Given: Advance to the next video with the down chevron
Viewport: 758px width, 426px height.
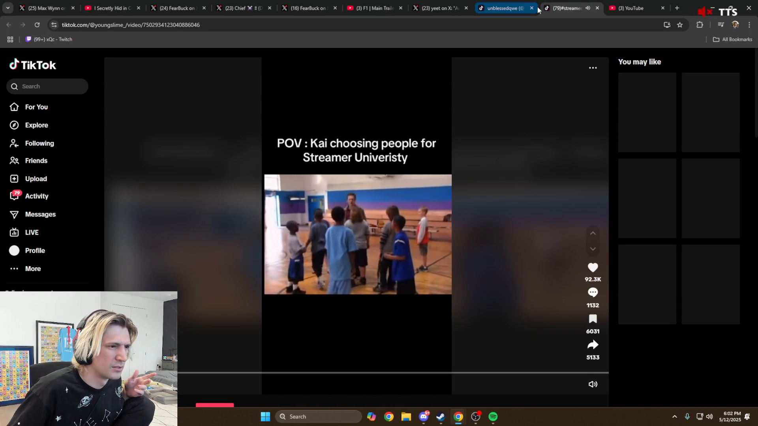Looking at the screenshot, I should pos(593,249).
